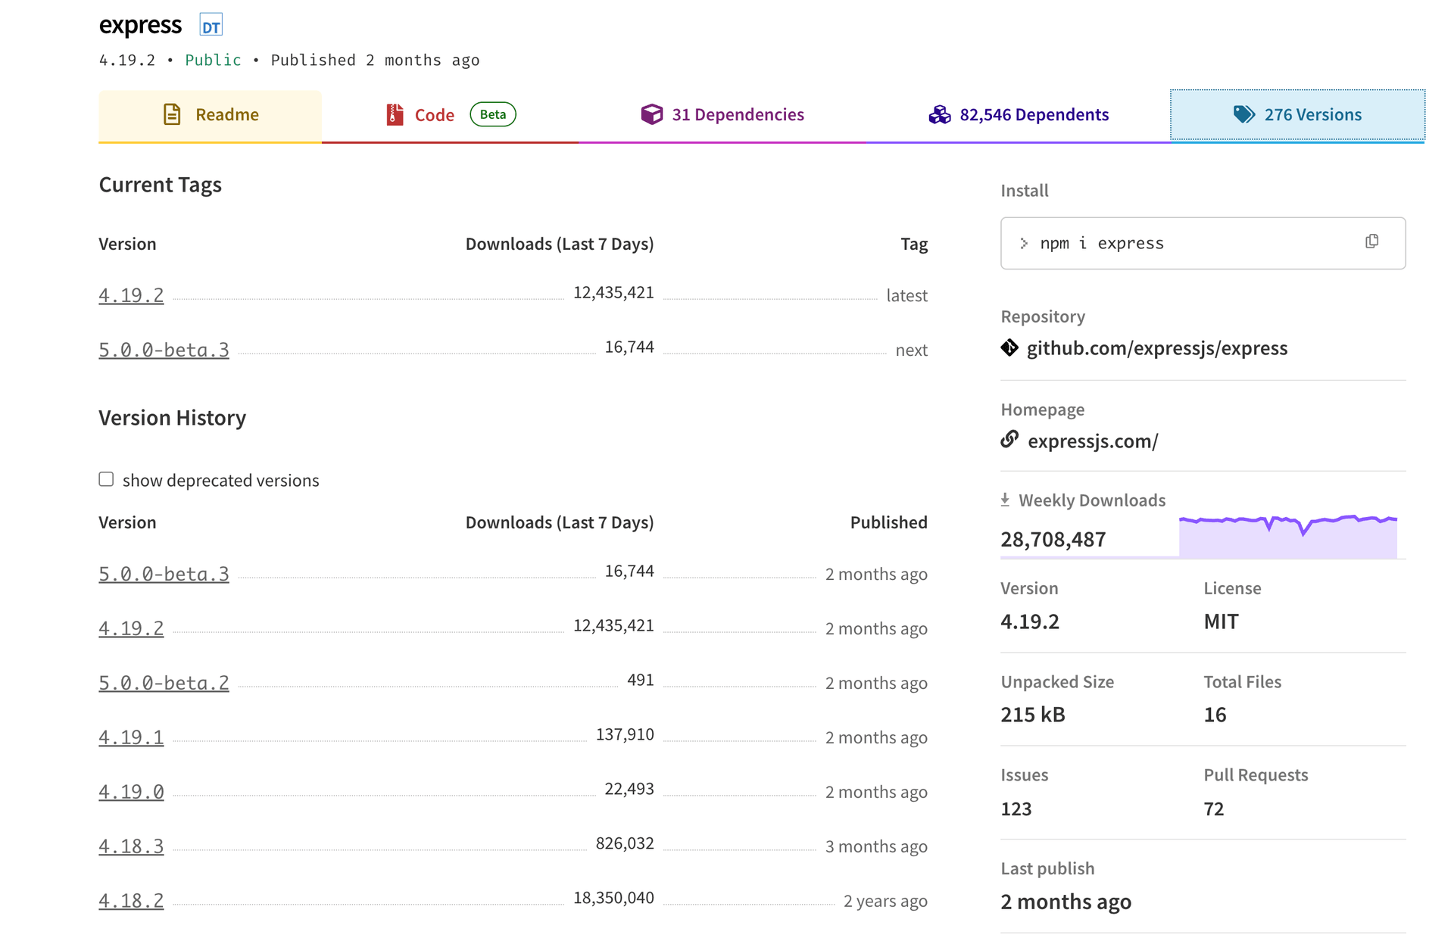Click the 215 kB unpacked size

tap(1033, 715)
